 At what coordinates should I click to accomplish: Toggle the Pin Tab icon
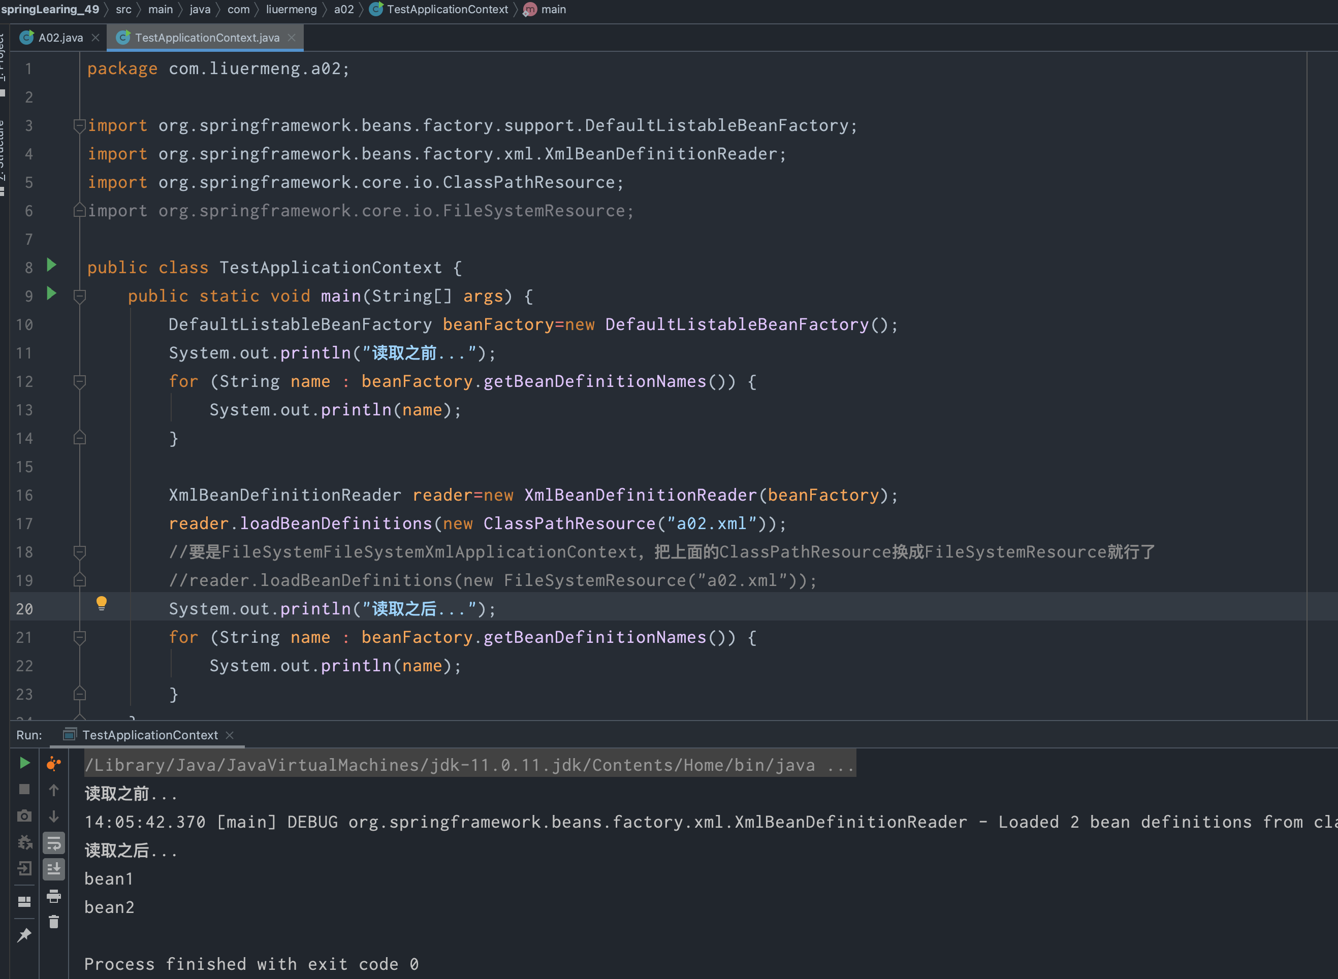pos(24,935)
